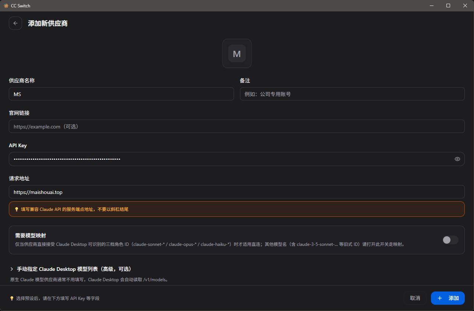Click the 添加 button

click(448, 298)
